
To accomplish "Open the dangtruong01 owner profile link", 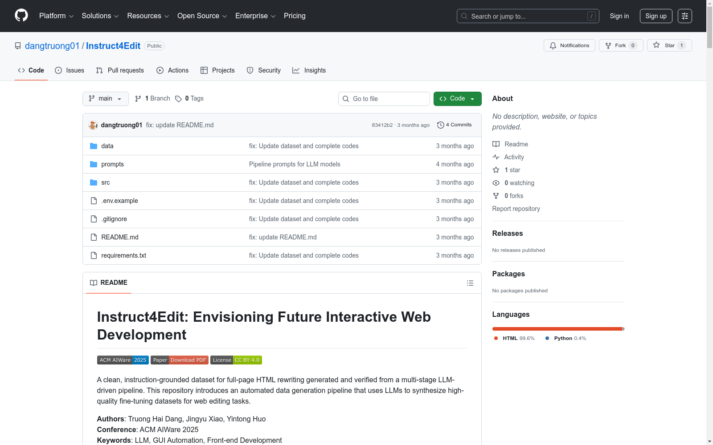I will 52,46.
